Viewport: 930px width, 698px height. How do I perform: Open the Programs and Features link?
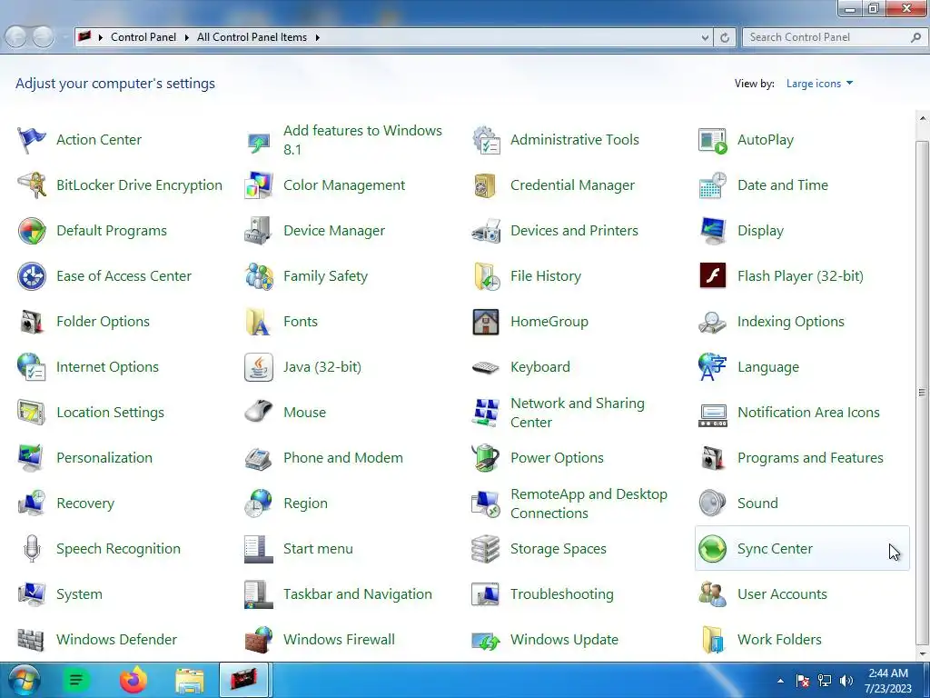tap(810, 458)
